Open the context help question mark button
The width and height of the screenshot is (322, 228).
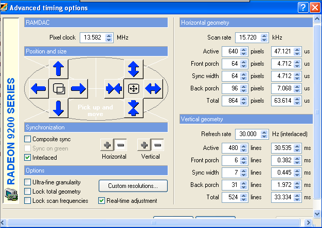click(303, 8)
